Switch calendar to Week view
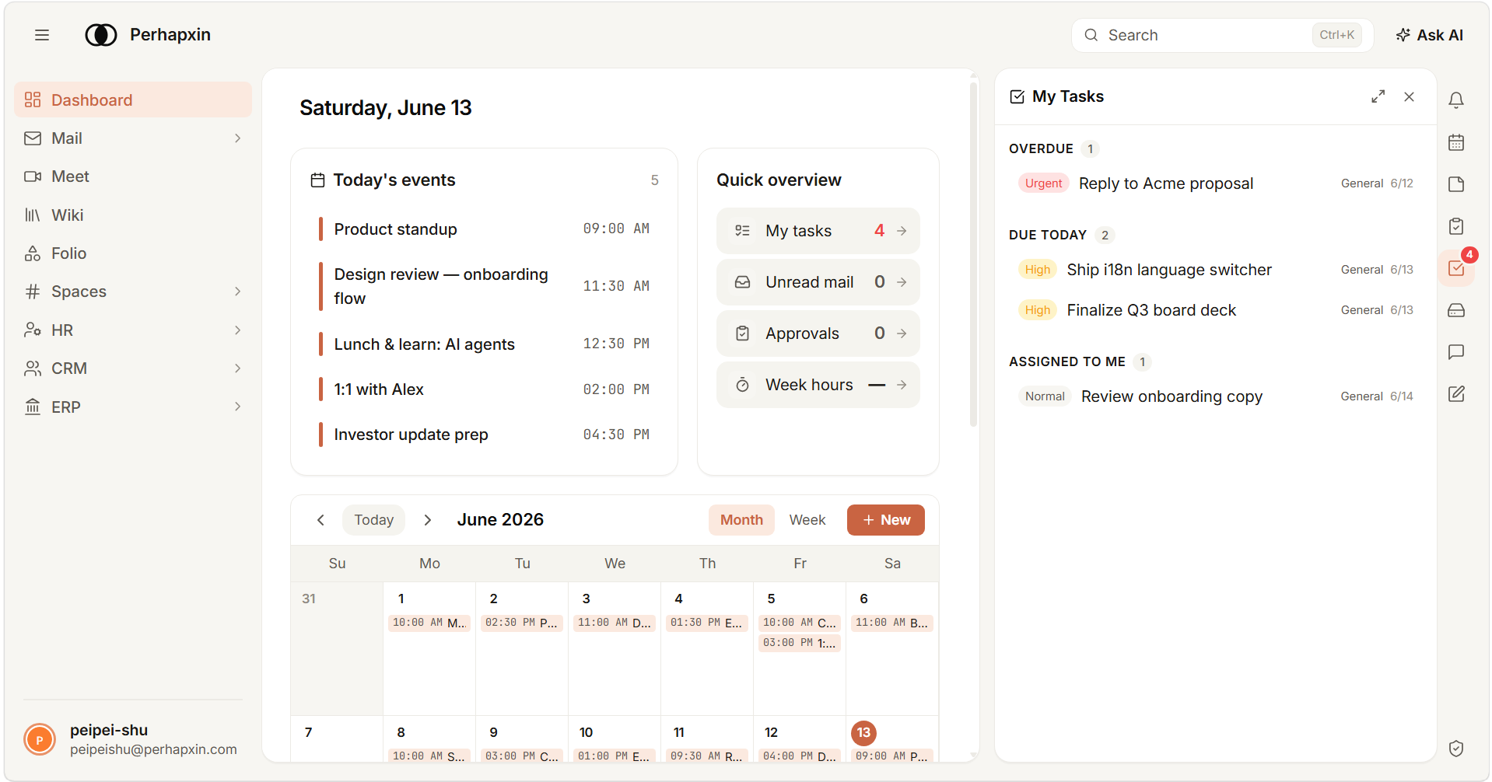 pos(807,520)
